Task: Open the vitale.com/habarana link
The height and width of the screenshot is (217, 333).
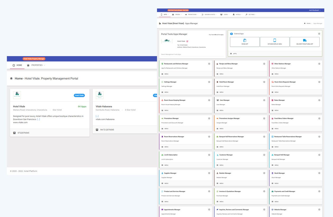Action: tap(105, 119)
